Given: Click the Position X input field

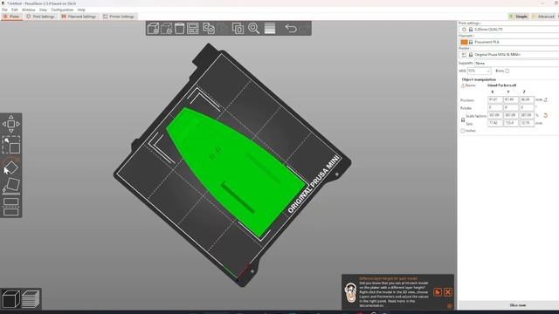Looking at the screenshot, I should click(495, 99).
